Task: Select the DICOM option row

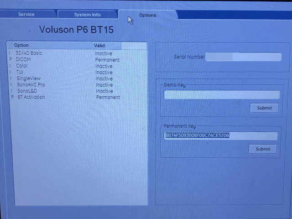Action: pyautogui.click(x=77, y=60)
